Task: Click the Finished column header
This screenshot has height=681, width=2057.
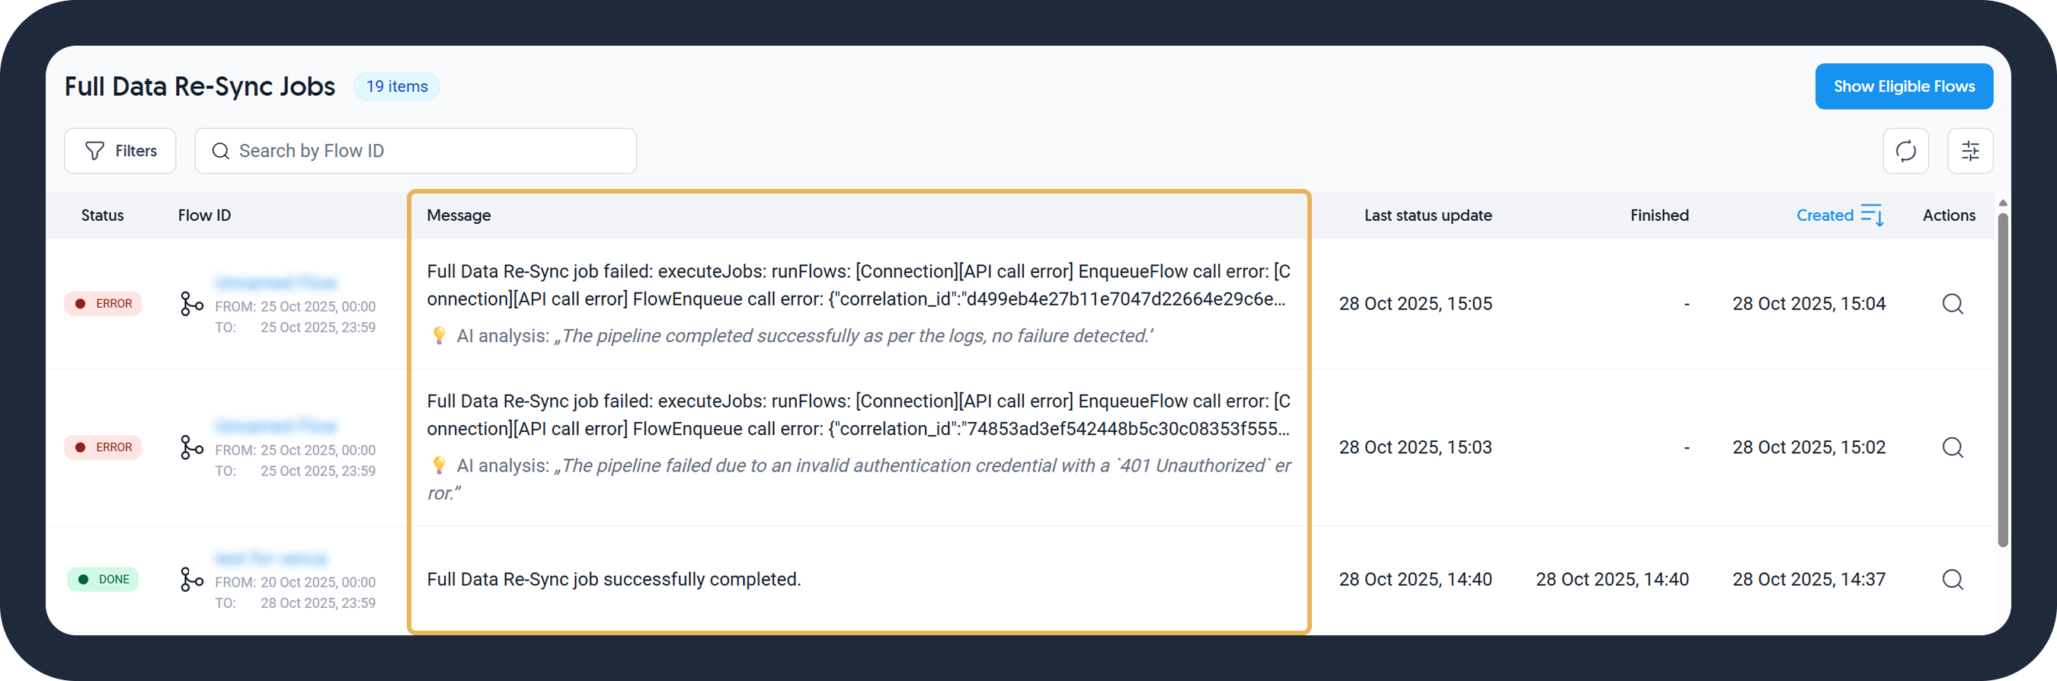Action: (1659, 216)
